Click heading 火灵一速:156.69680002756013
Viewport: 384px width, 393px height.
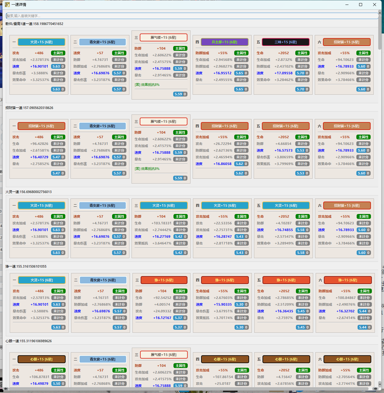click(x=29, y=192)
